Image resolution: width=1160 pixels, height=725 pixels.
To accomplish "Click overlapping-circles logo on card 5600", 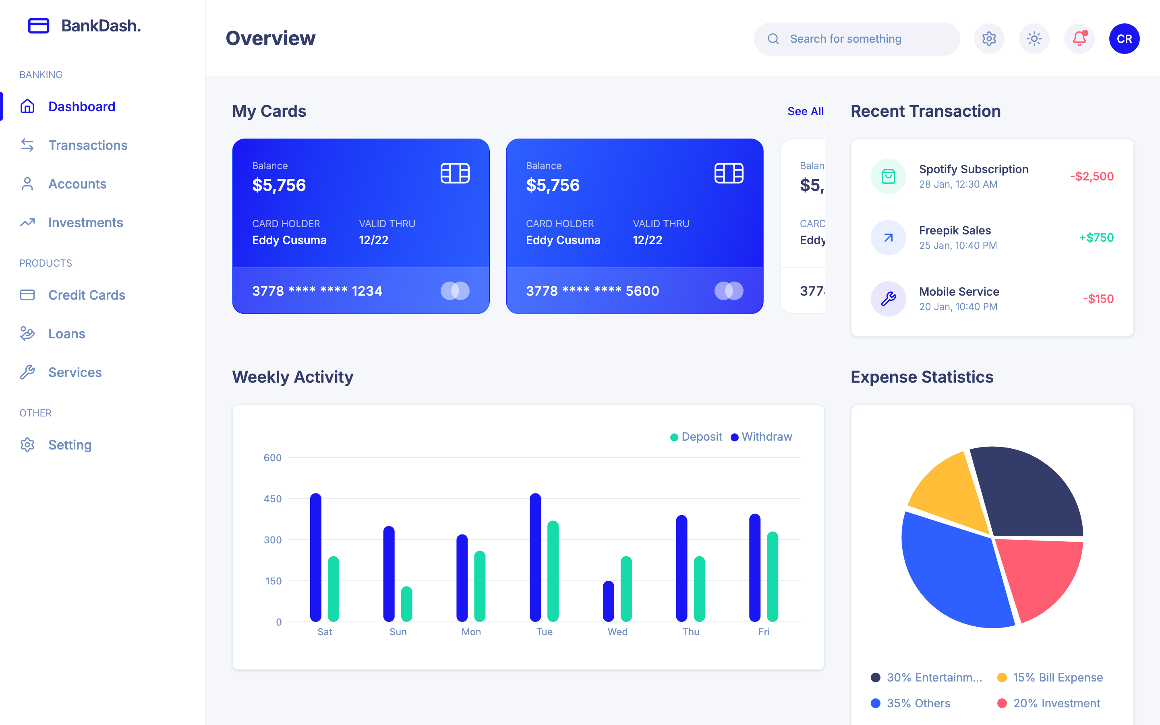I will (729, 290).
